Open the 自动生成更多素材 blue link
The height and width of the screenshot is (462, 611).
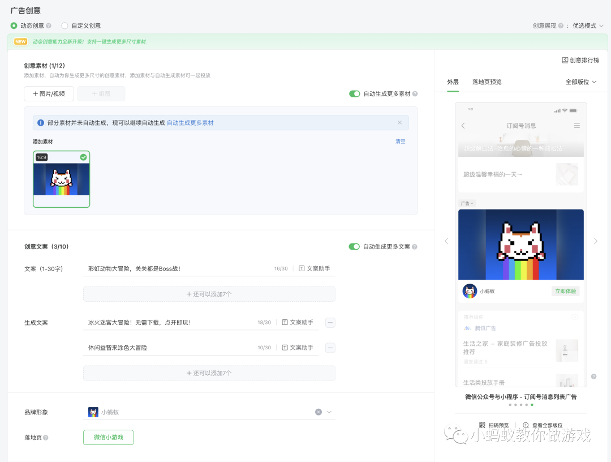click(x=190, y=123)
